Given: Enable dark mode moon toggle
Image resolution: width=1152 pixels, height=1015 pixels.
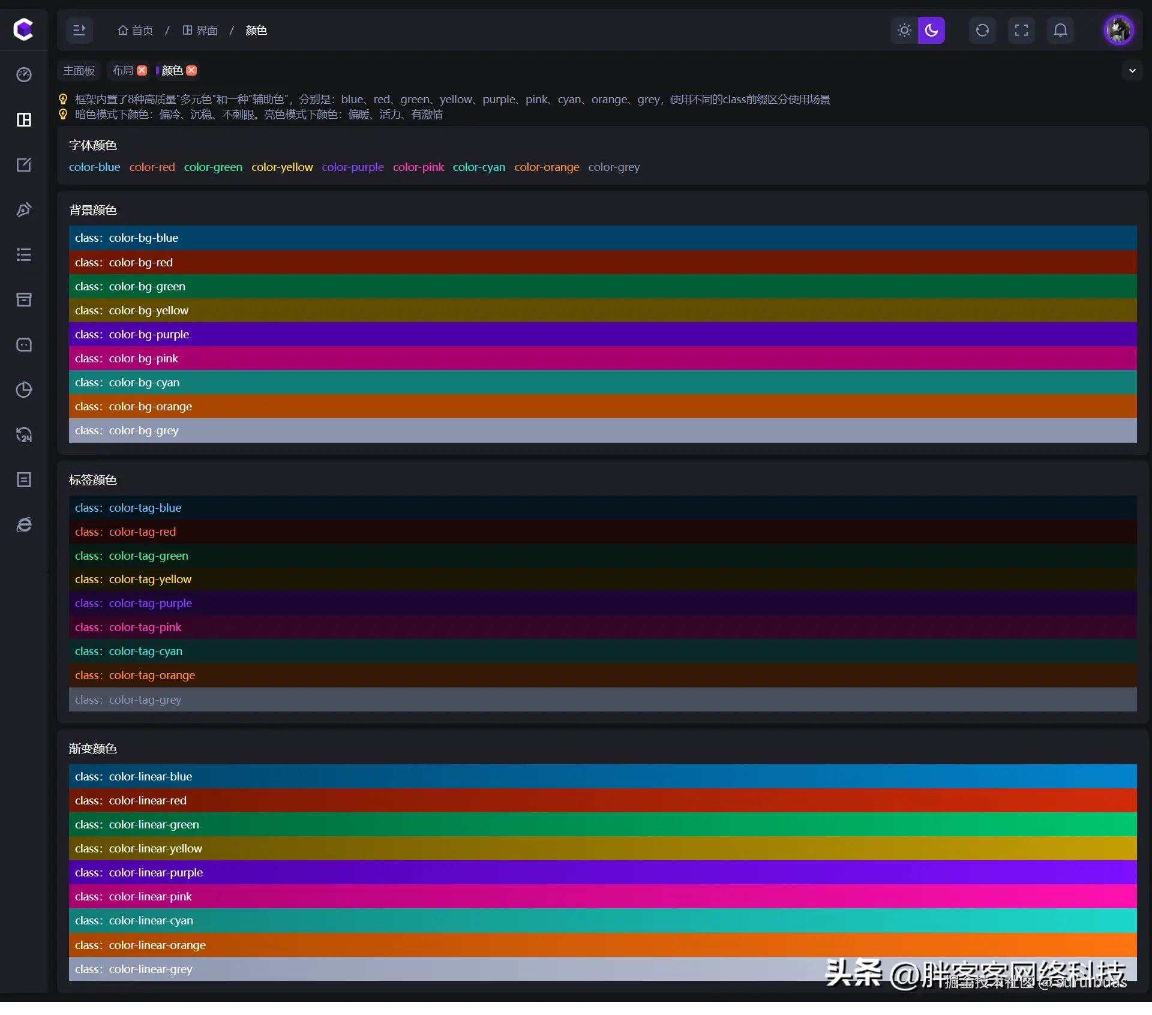Looking at the screenshot, I should pos(931,30).
